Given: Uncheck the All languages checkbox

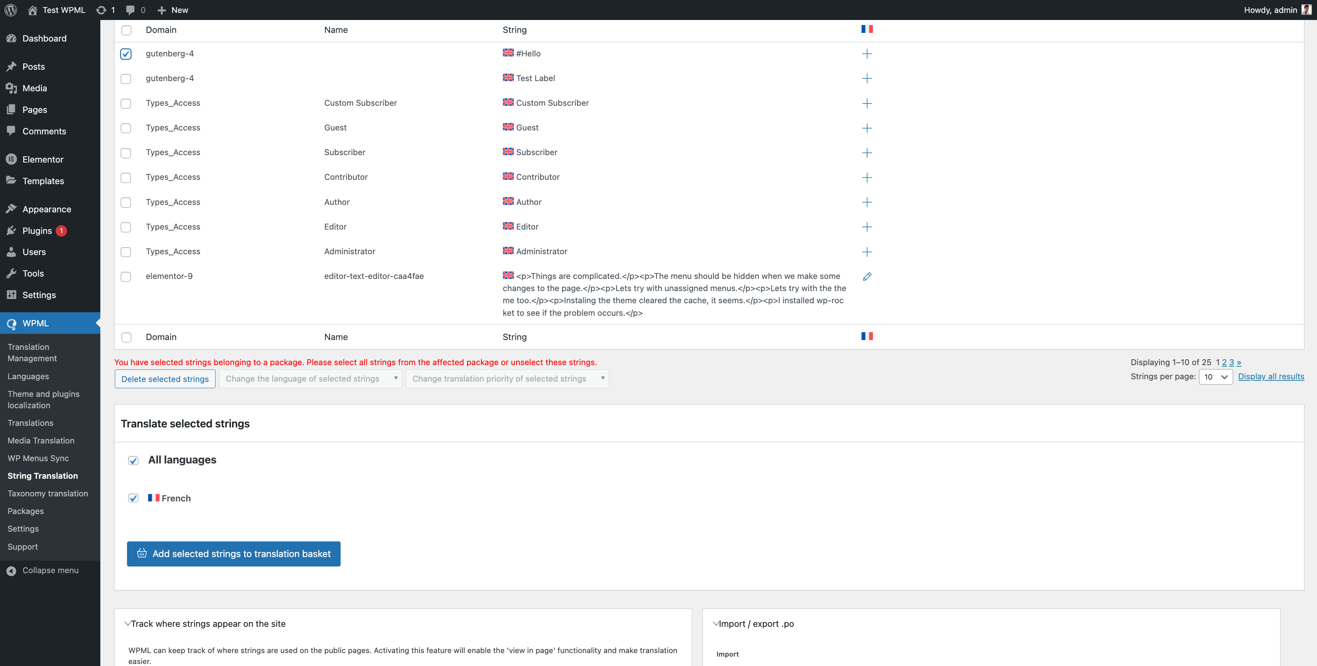Looking at the screenshot, I should (x=133, y=460).
